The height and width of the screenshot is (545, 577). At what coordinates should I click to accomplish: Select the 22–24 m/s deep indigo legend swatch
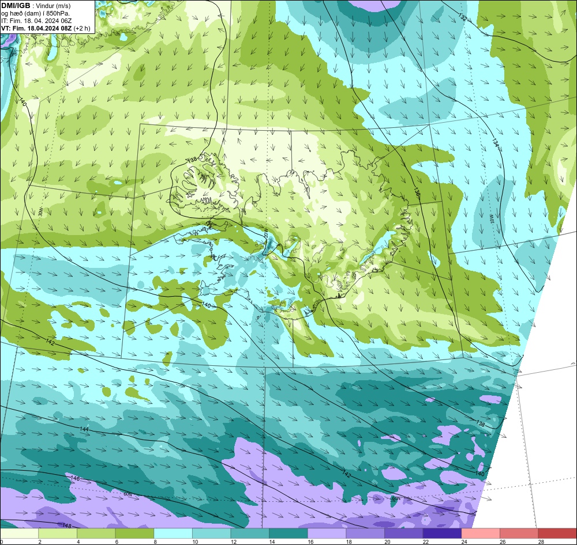point(443,533)
